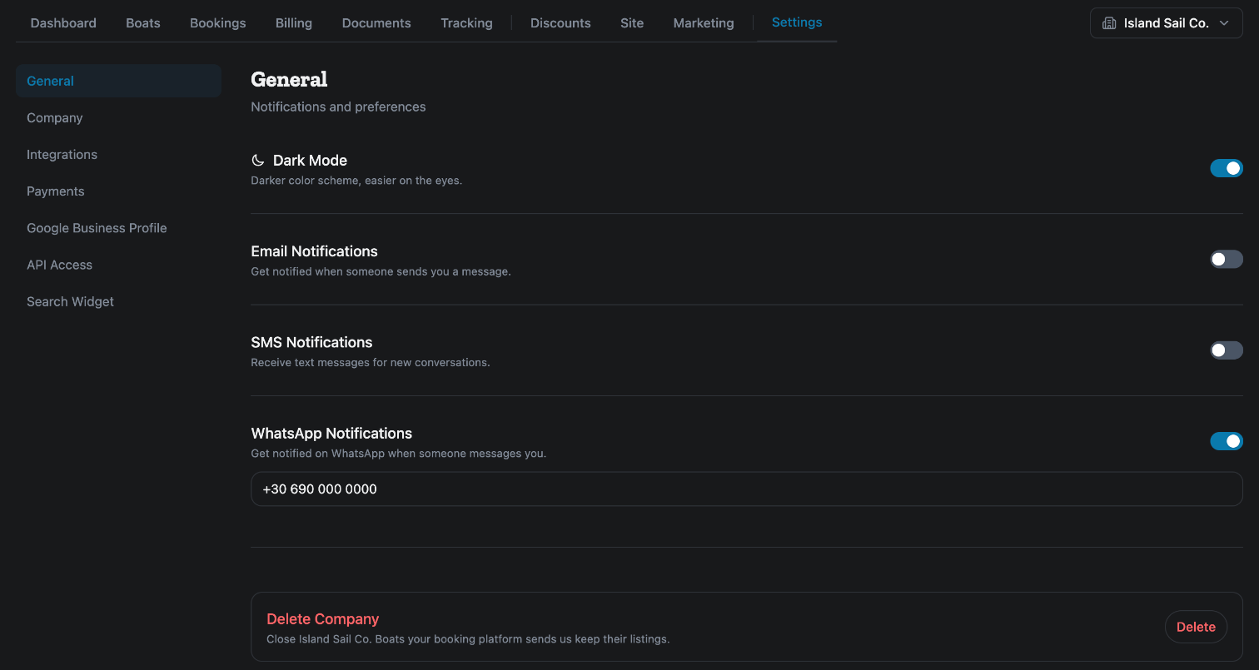The height and width of the screenshot is (670, 1259).
Task: Click the building icon next to Island Sail Co.
Action: 1109,23
